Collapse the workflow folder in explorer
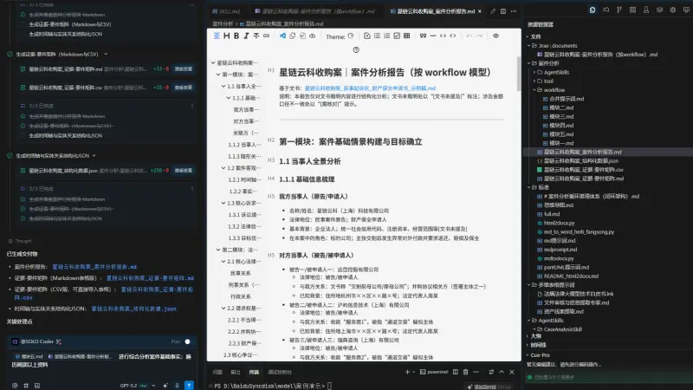The height and width of the screenshot is (390, 693). [534, 90]
